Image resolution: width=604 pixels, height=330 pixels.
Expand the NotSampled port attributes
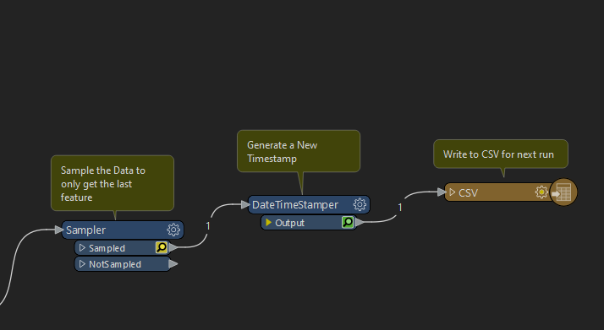(82, 264)
